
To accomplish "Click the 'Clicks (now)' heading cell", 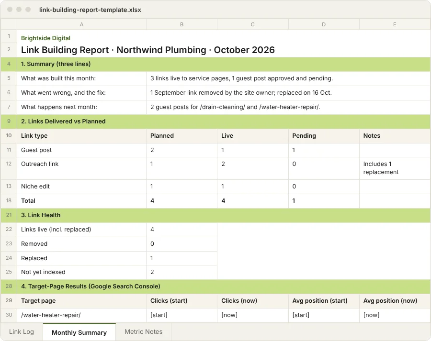I will coord(252,301).
